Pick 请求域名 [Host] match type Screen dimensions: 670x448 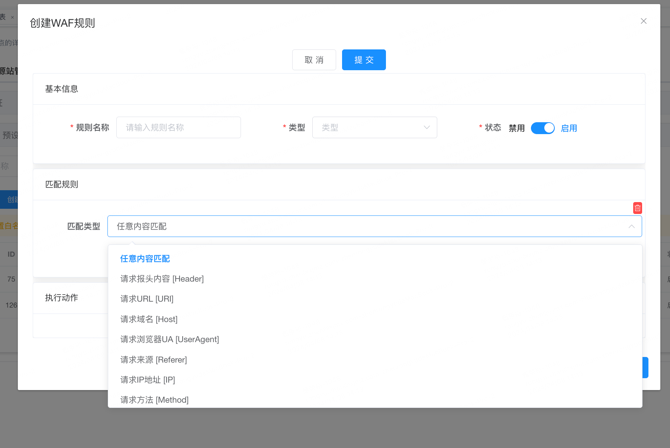(149, 319)
